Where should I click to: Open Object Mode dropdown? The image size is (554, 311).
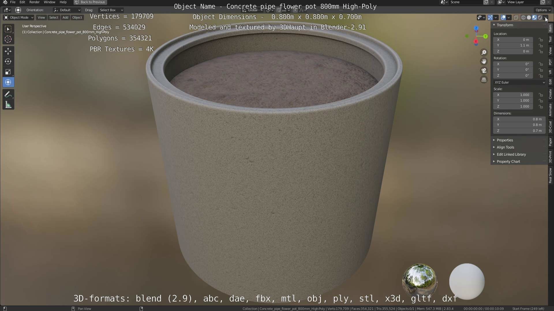coord(18,18)
